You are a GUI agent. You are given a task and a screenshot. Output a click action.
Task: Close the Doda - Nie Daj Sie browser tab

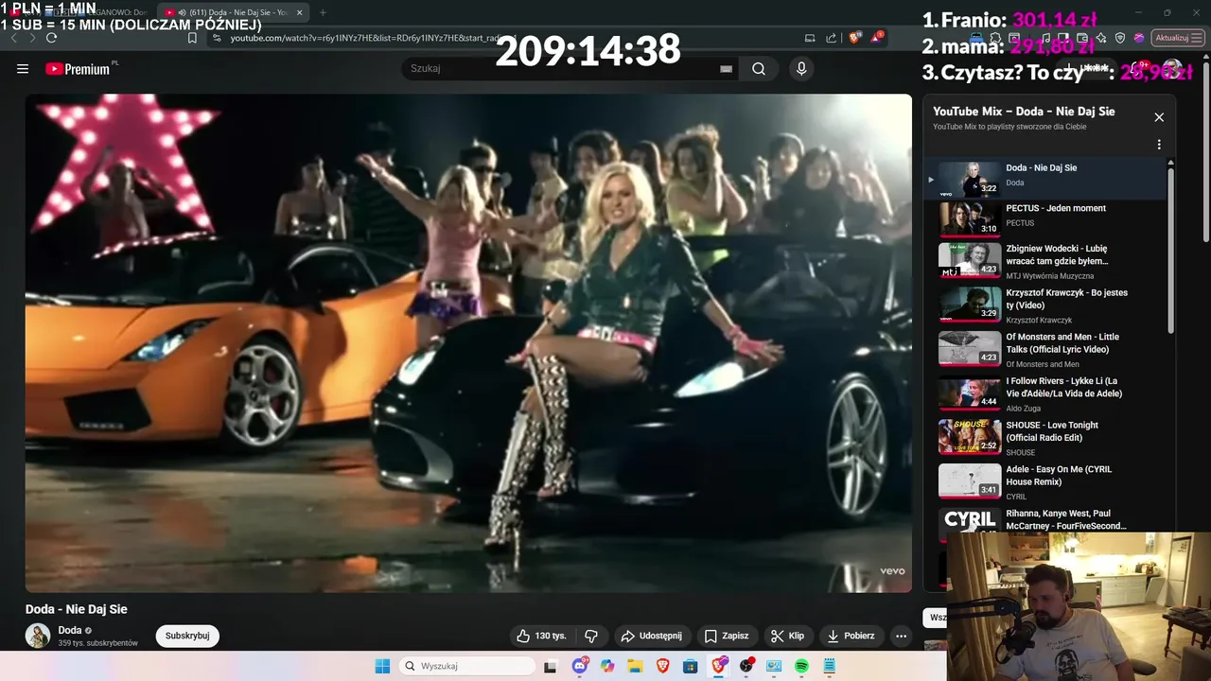pyautogui.click(x=300, y=13)
